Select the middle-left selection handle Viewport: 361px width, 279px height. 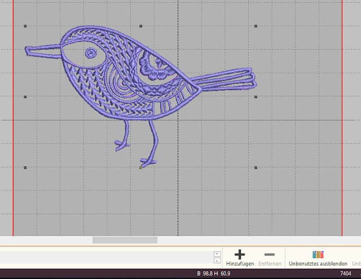pos(25,97)
